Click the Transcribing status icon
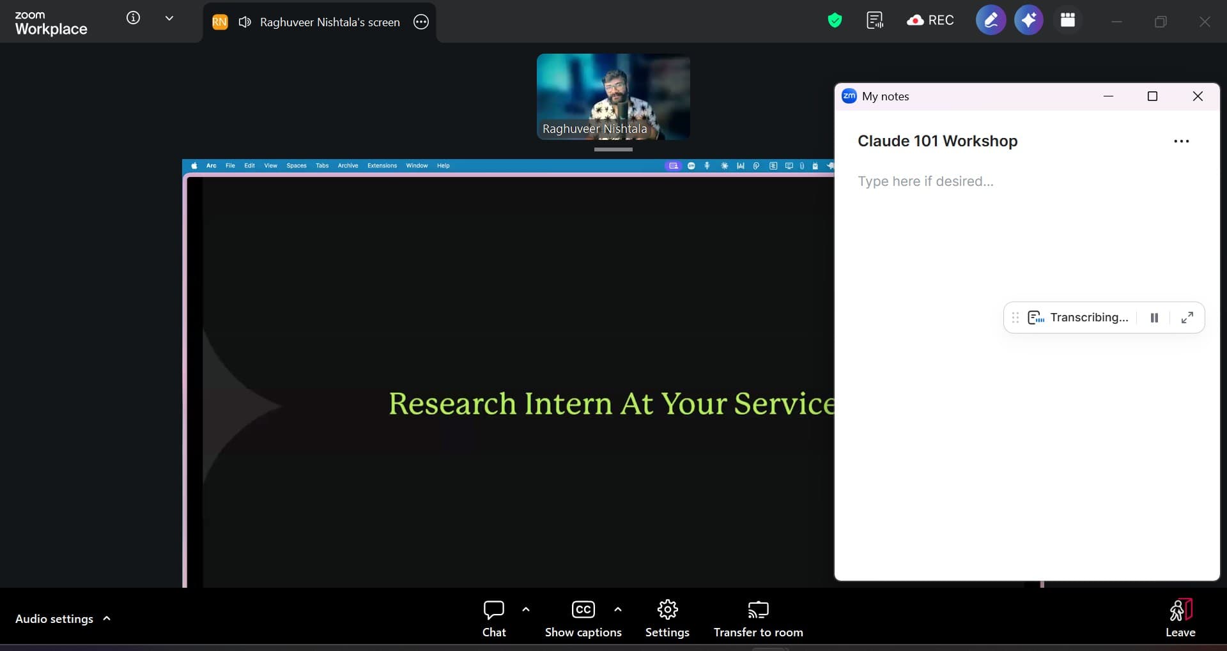This screenshot has width=1227, height=651. click(1036, 318)
